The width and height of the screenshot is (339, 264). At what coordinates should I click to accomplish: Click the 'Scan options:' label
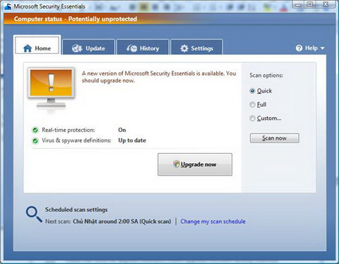[266, 76]
